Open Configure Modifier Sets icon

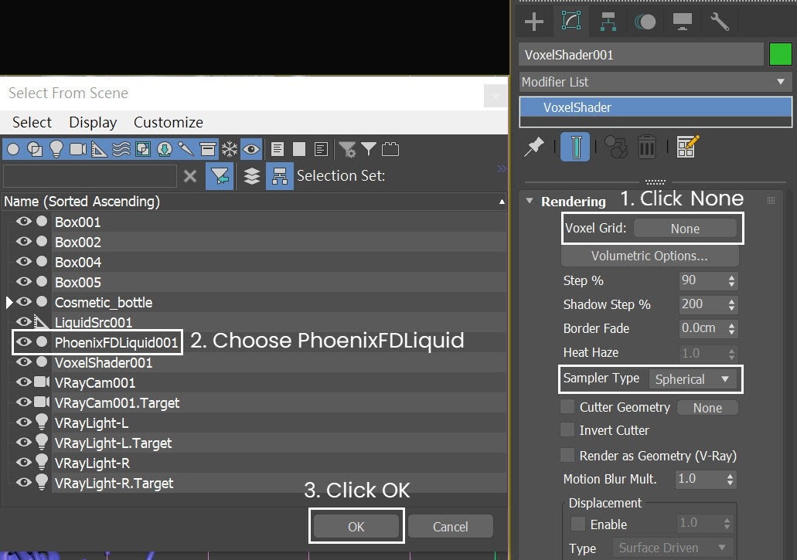click(688, 147)
